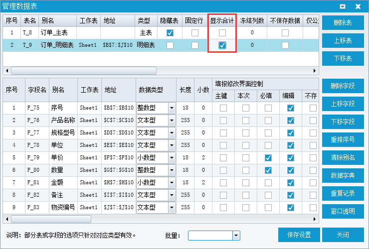Click the upper table horizontal scrollbar thumb
The image size is (369, 249).
[84, 71]
